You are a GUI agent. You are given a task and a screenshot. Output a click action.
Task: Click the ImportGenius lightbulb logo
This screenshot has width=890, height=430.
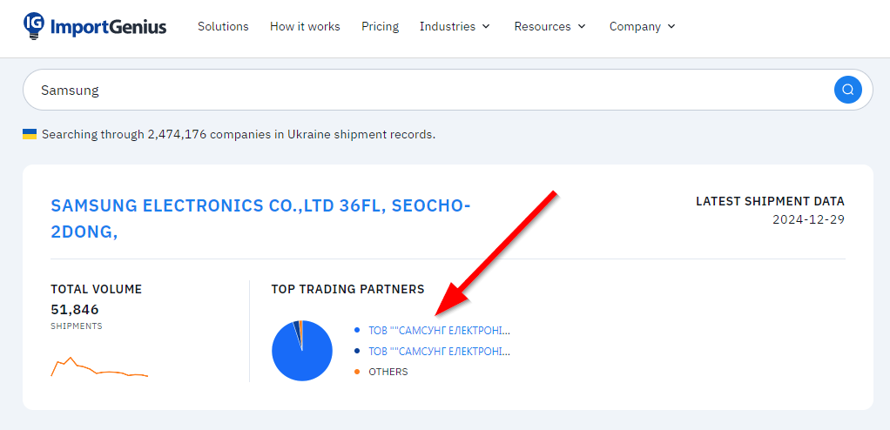35,26
